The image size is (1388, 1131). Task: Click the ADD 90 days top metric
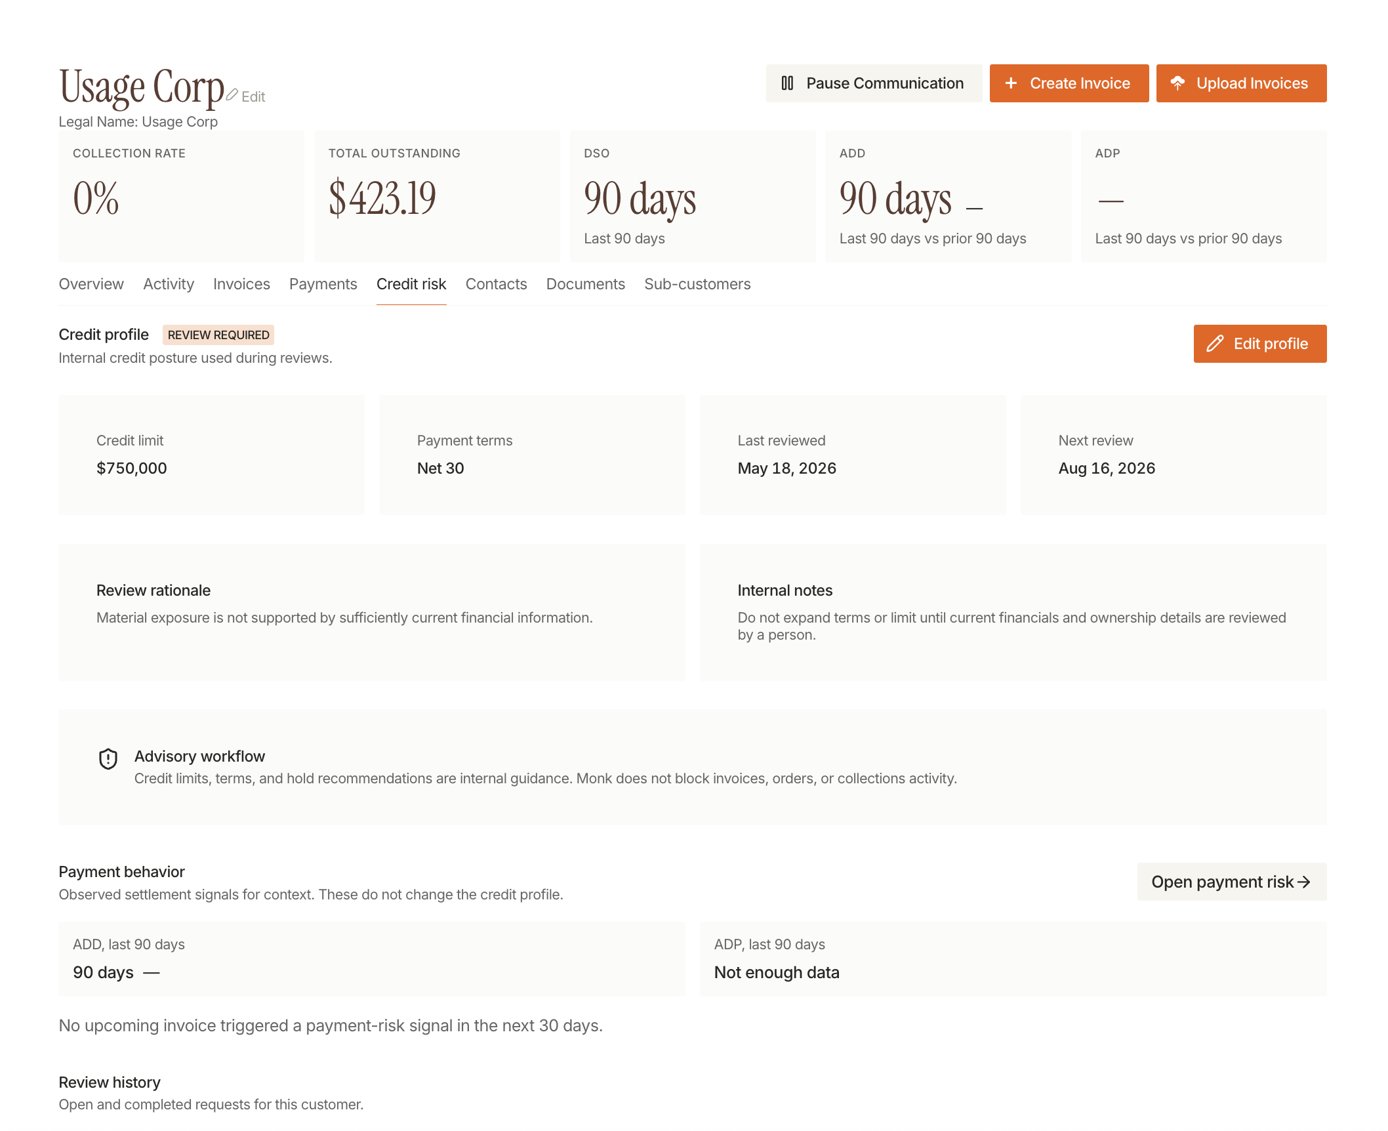pos(895,199)
